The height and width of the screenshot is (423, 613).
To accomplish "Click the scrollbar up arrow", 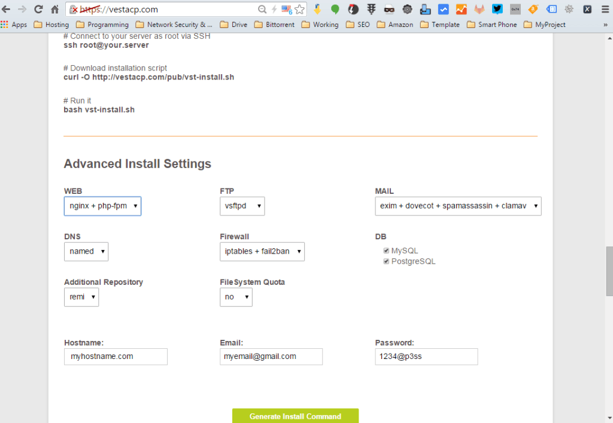I will [x=609, y=38].
